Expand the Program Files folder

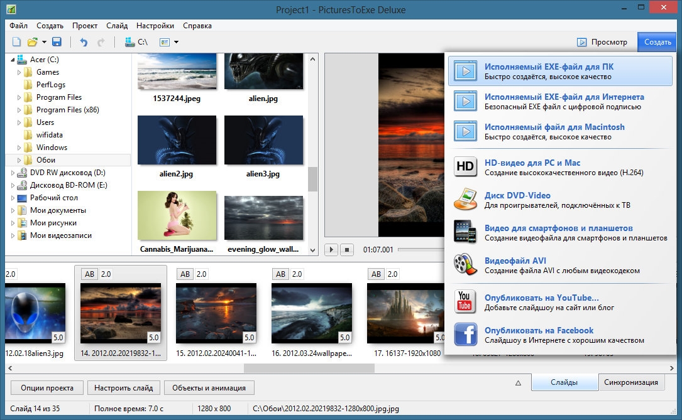pos(19,97)
